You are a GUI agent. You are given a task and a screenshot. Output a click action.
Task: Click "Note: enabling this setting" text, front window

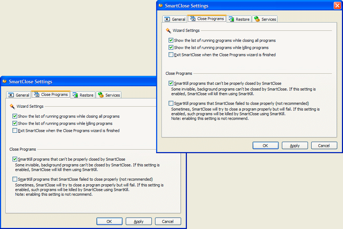click(210, 118)
